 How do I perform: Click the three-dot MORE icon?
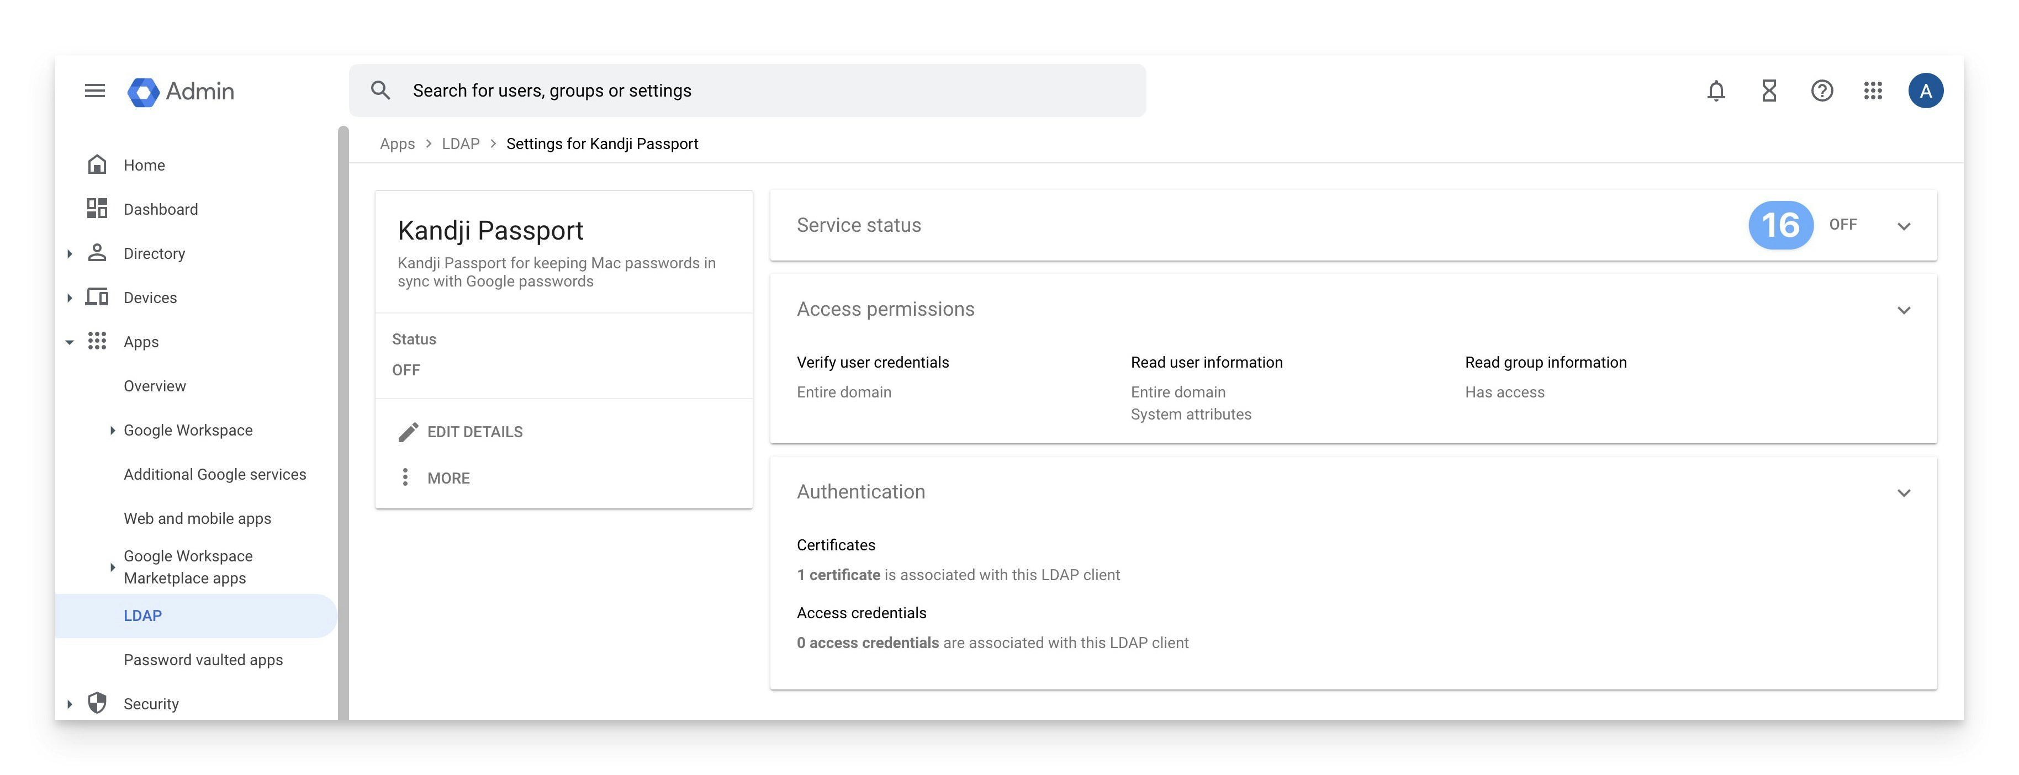coord(405,477)
